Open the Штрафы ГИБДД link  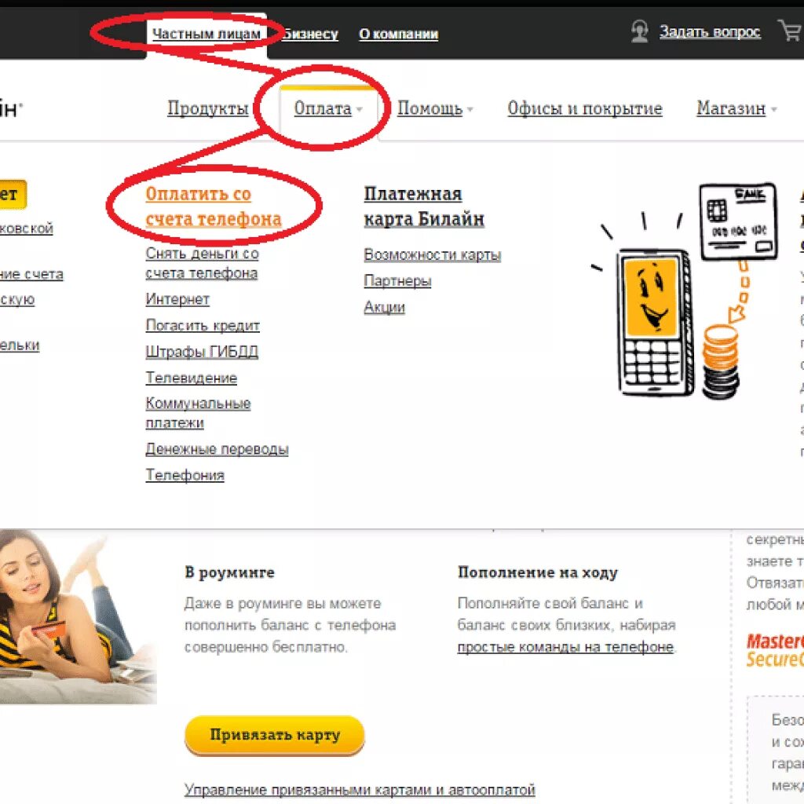click(202, 352)
